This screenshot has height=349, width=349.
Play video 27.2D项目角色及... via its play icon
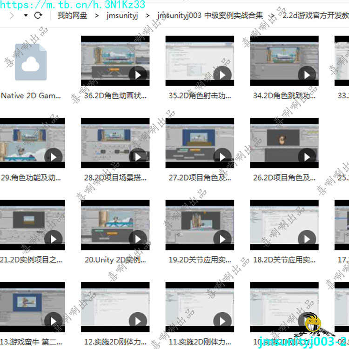(x=222, y=157)
